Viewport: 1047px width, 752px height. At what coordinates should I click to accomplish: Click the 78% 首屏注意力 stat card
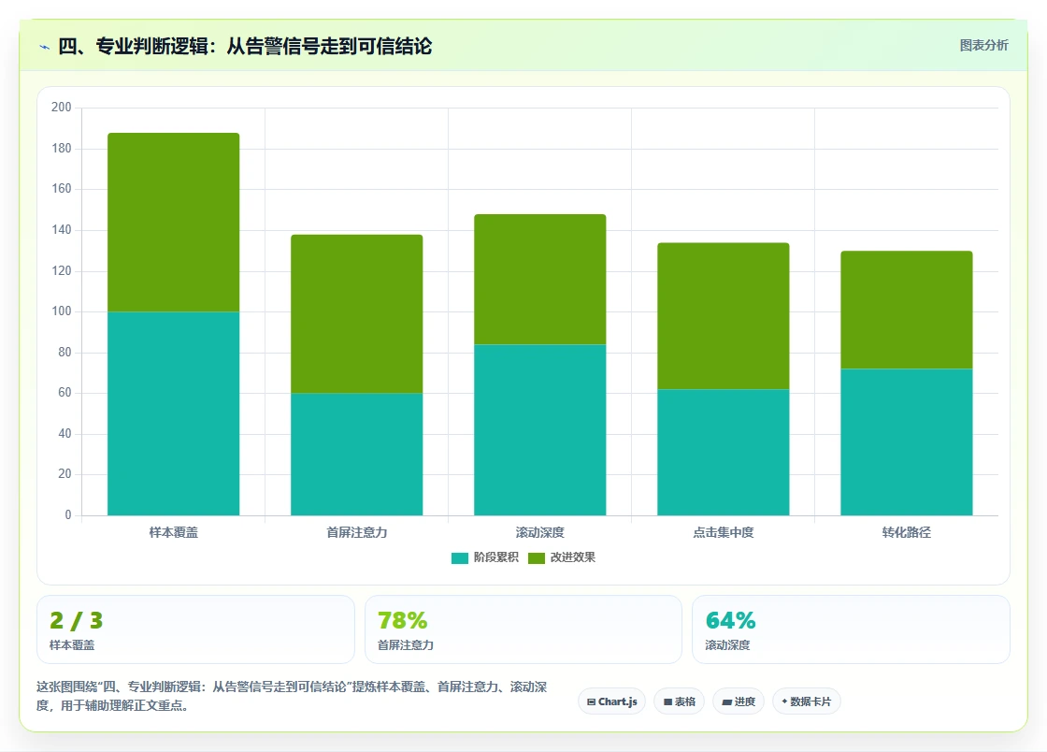coord(523,629)
